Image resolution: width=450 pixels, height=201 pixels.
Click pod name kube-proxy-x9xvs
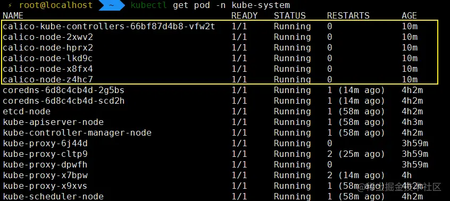(x=45, y=186)
